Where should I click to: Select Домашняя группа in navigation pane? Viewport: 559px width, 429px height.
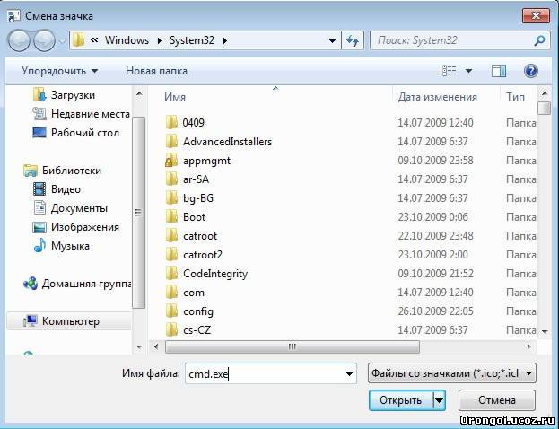coord(77,284)
